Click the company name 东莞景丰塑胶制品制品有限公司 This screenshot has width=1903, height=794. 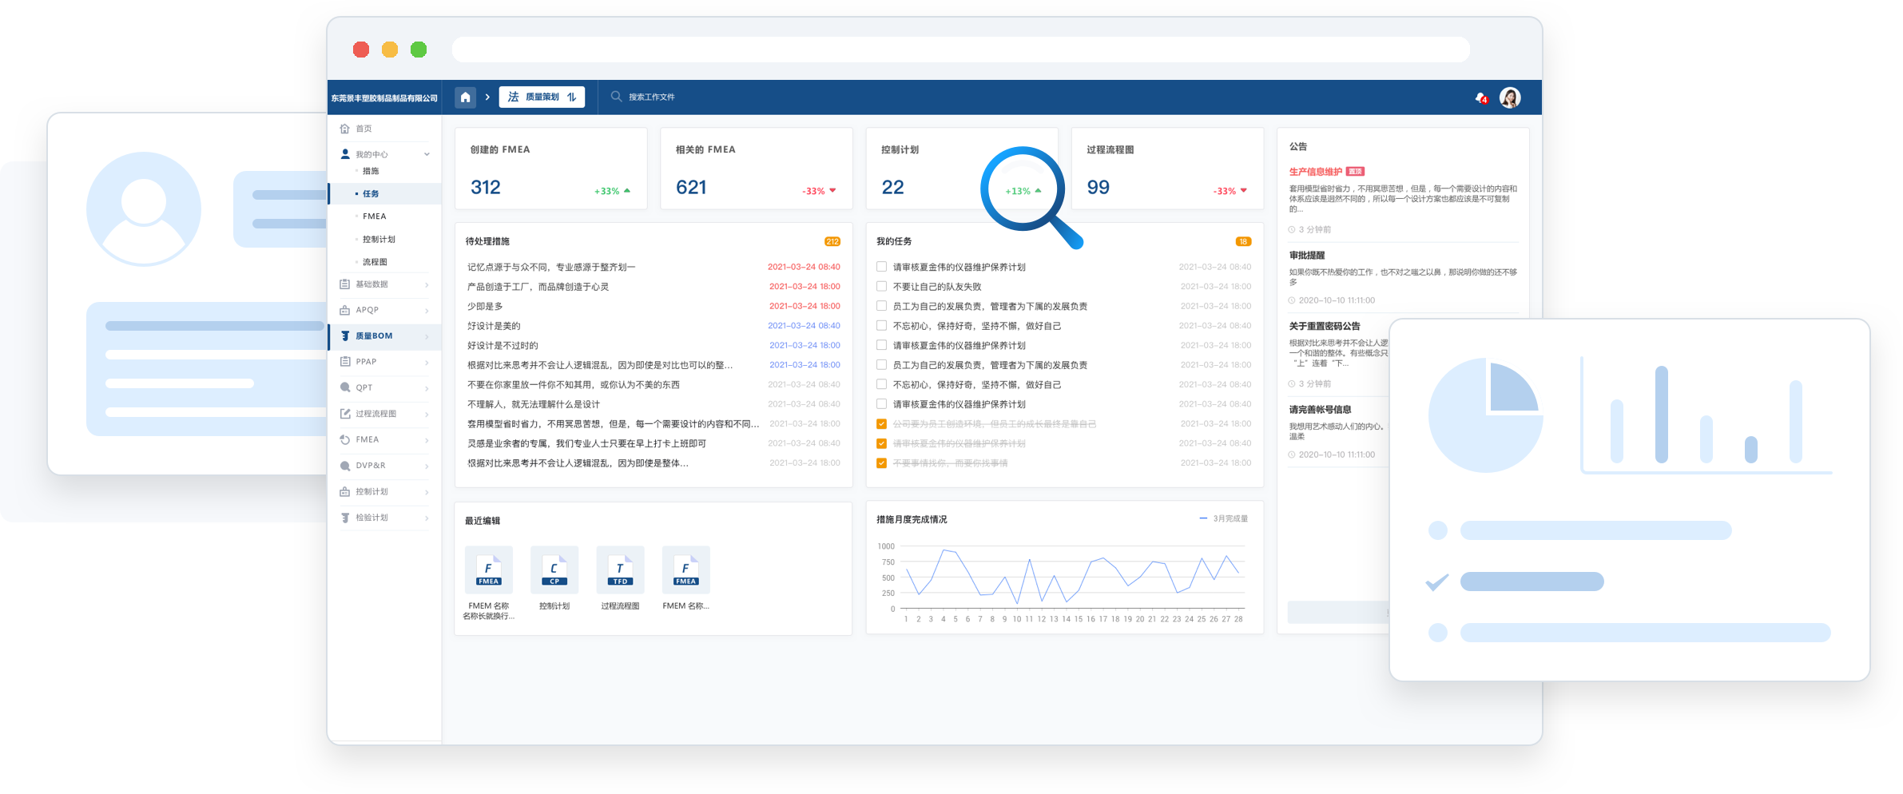tap(384, 97)
